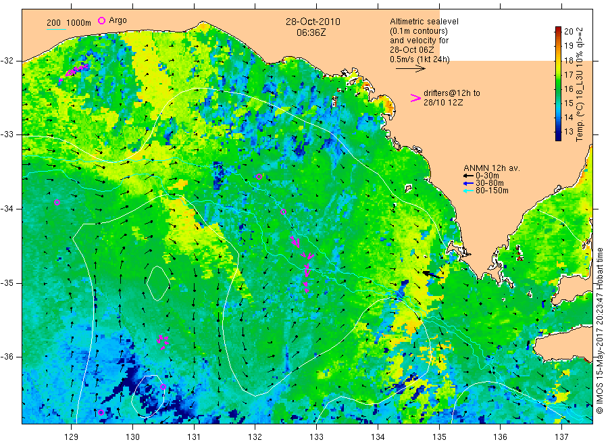Click the '0.5m/s (1kt 24h)' scale text
The height and width of the screenshot is (446, 608).
point(420,59)
